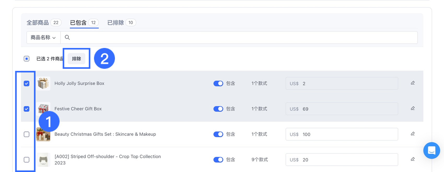The image size is (444, 172).
Task: Uncheck Holly Jolly Surprise Box checkbox
Action: (x=27, y=83)
